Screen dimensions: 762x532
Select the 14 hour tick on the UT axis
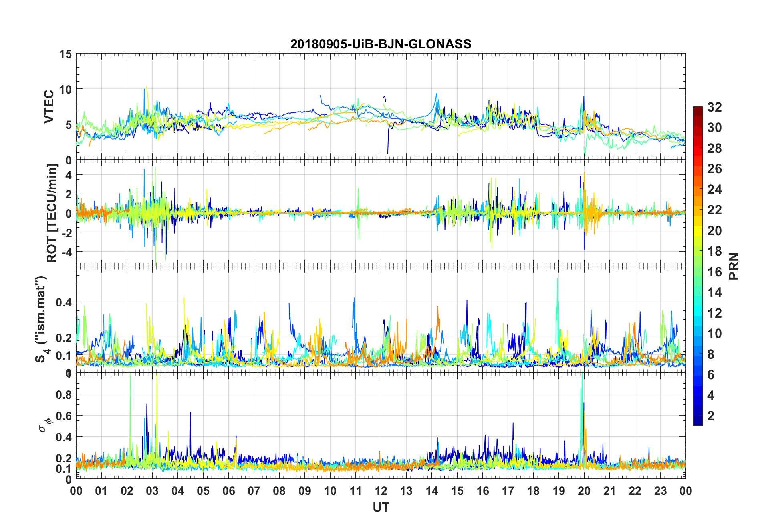click(432, 491)
